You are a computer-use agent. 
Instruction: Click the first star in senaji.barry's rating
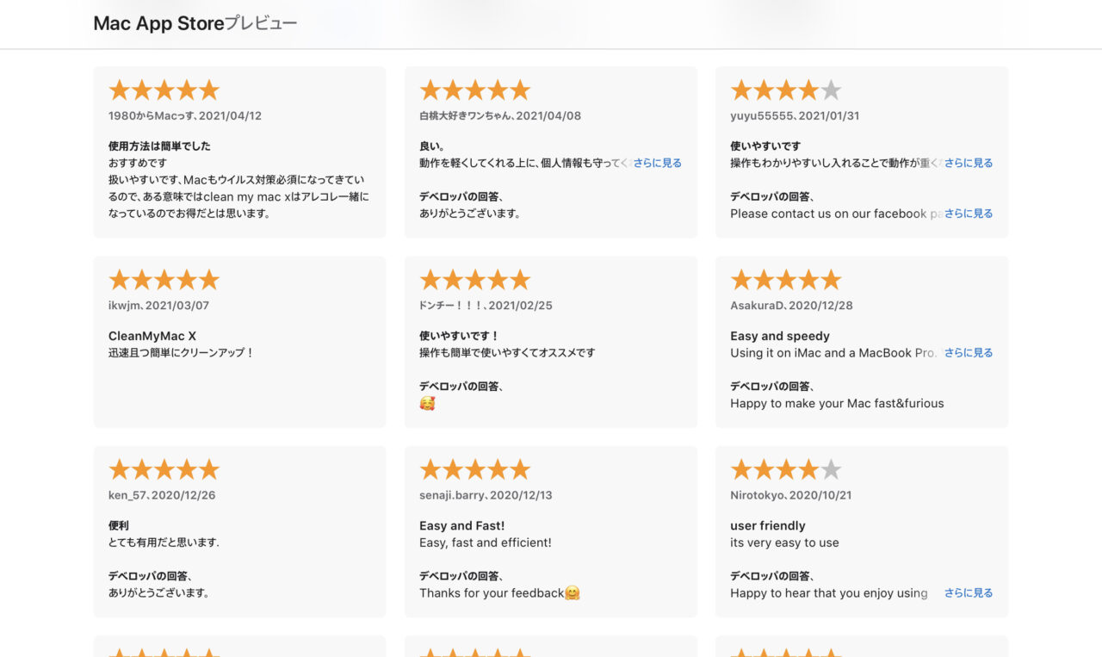(429, 468)
